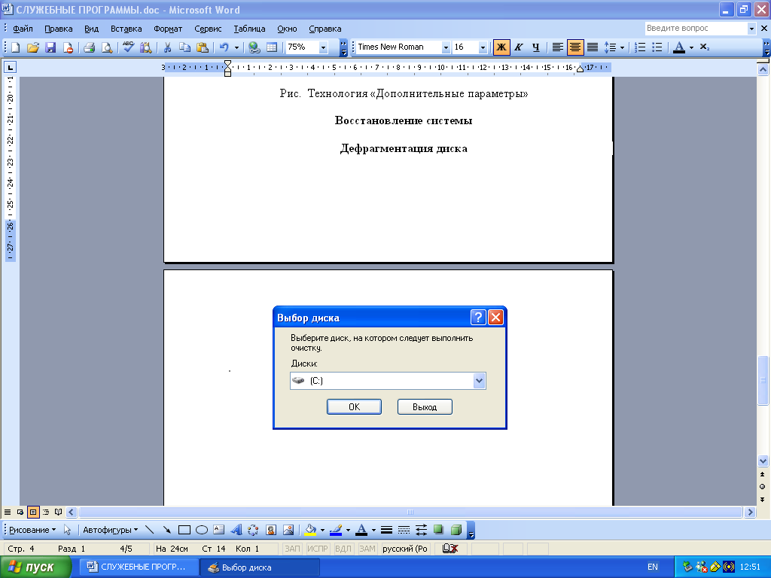Toggle center alignment
Image resolution: width=771 pixels, height=578 pixels.
click(x=574, y=47)
